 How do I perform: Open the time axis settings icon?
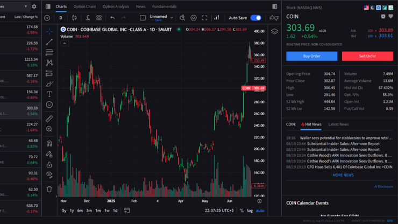click(x=259, y=201)
